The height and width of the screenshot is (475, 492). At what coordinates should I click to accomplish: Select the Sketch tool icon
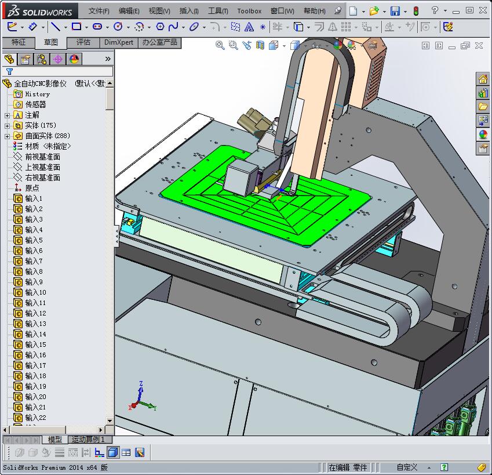point(12,27)
